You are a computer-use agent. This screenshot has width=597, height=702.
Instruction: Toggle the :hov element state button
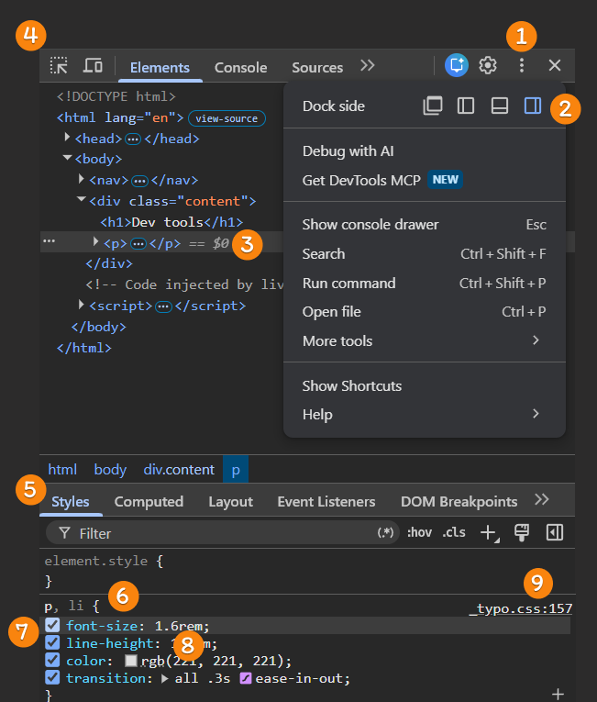[x=419, y=532]
